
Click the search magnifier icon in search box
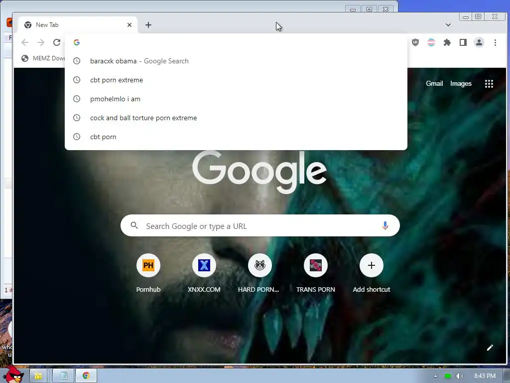134,225
